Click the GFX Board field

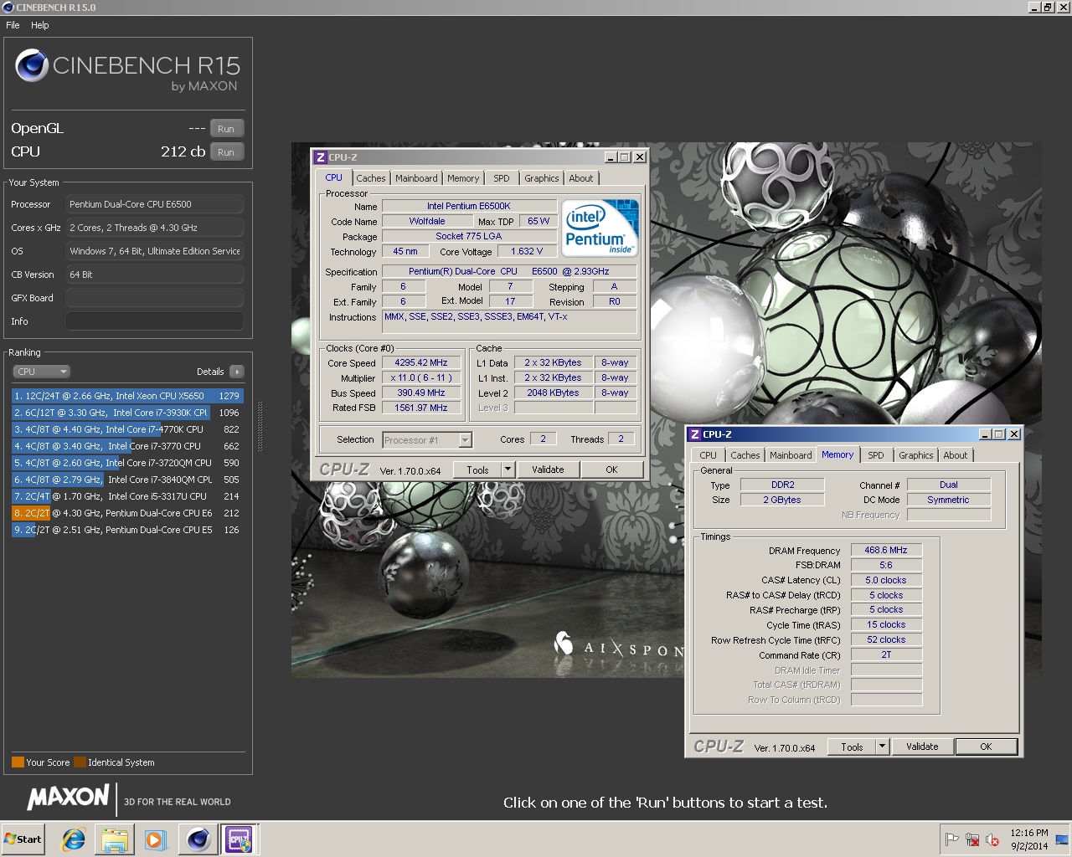tap(155, 298)
